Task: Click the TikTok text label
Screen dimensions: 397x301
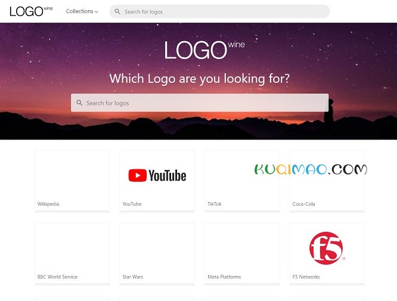Action: (x=215, y=204)
